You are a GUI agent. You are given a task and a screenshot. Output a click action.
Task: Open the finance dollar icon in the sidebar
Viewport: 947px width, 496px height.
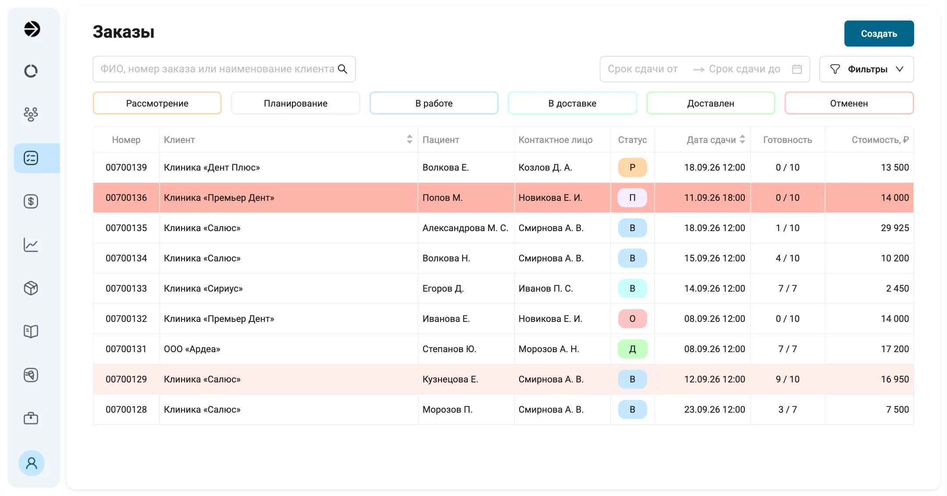click(31, 201)
